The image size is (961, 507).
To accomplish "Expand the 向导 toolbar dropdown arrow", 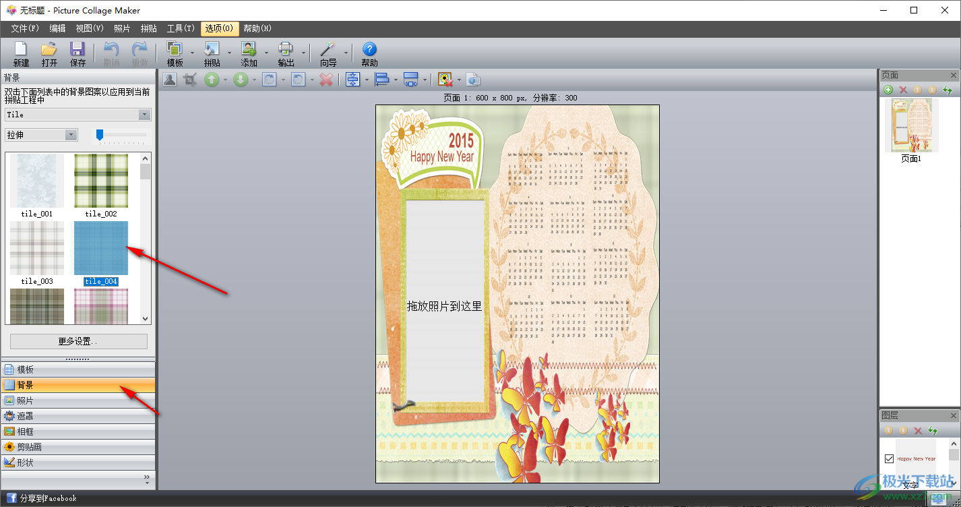I will (346, 54).
